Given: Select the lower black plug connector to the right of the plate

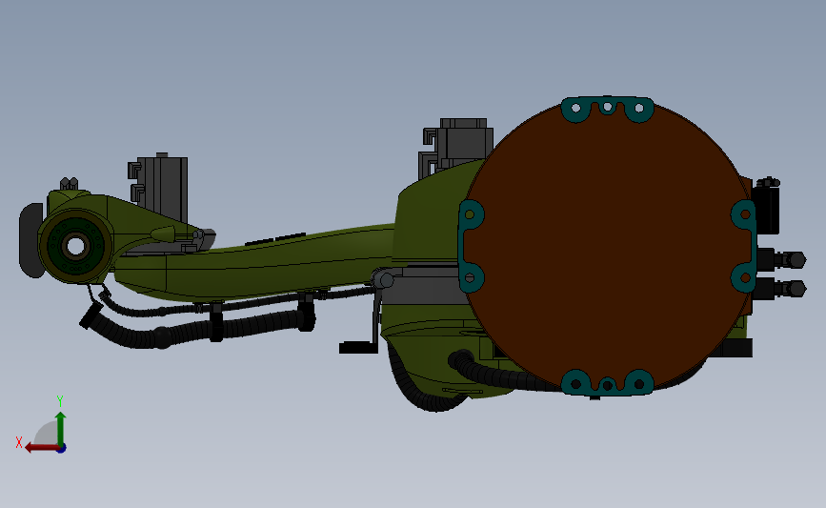Looking at the screenshot, I should pyautogui.click(x=781, y=289).
